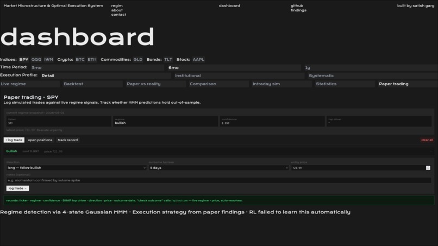Open the regim navigation link
The width and height of the screenshot is (438, 246).
tap(117, 5)
